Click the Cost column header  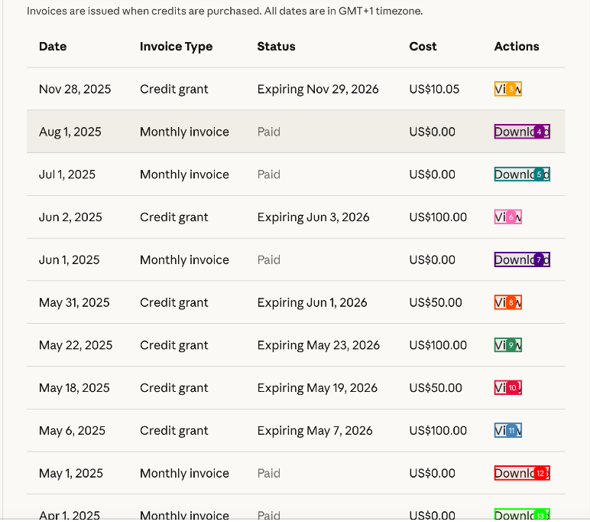423,47
